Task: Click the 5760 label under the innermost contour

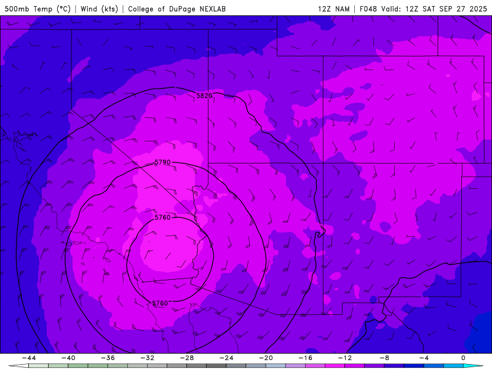Action: (160, 303)
